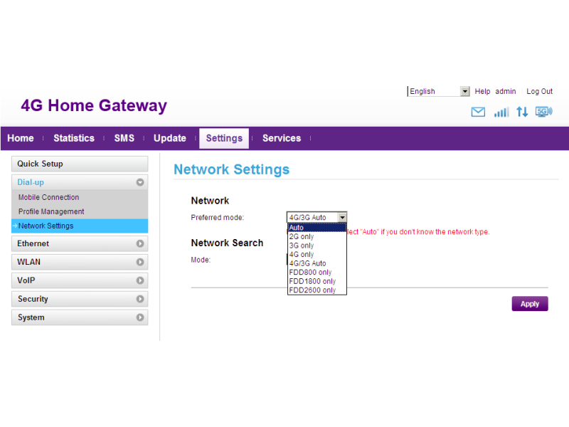Viewport: 569px width, 427px height.
Task: Click the data transfer arrows icon
Action: [522, 112]
